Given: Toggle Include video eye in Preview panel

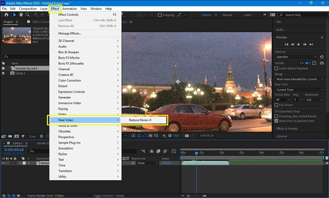Looking at the screenshot, I should 301,63.
